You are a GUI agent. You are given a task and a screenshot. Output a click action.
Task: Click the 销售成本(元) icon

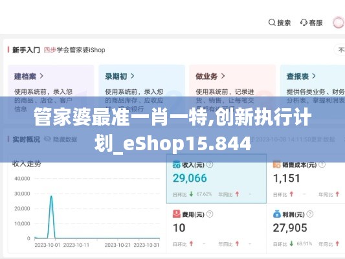coord(276,164)
